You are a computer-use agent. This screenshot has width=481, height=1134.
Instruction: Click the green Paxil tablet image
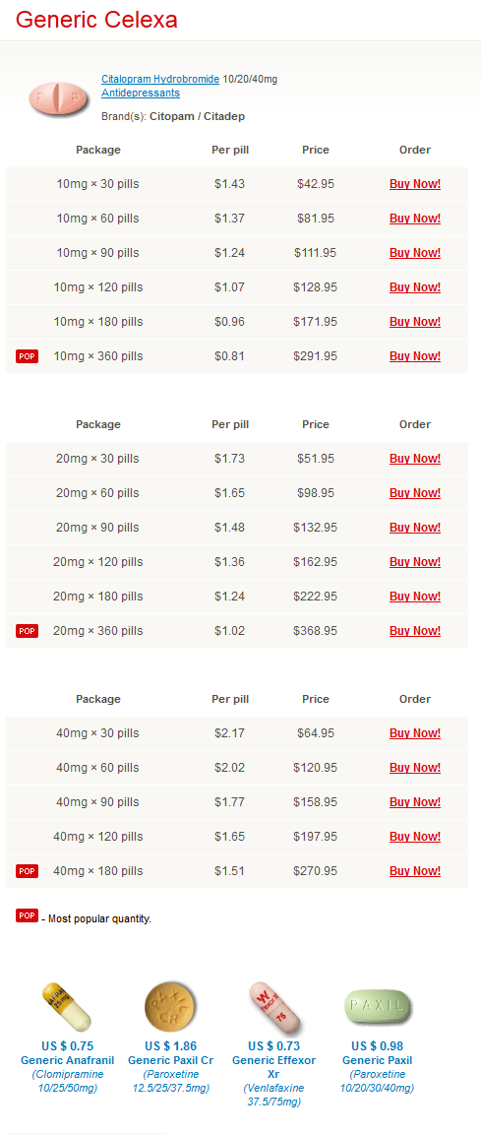point(377,1006)
